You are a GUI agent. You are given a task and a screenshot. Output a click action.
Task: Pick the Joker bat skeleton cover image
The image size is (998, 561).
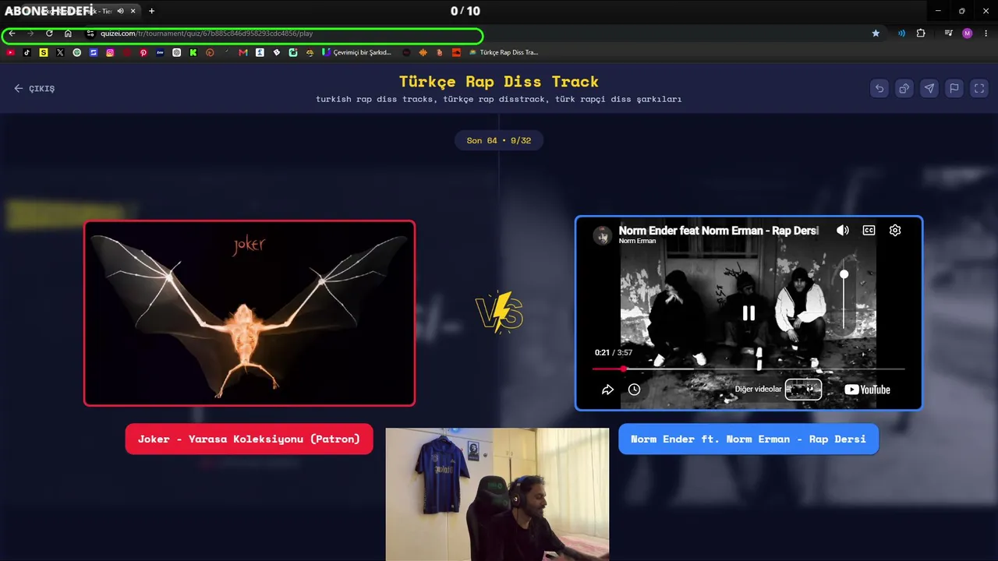249,313
